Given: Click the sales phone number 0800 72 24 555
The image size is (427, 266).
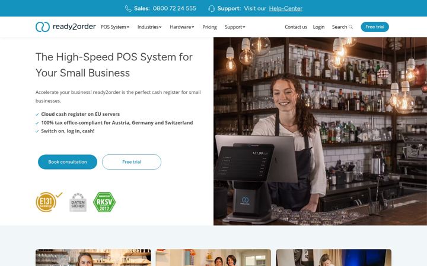Looking at the screenshot, I should pos(174,8).
